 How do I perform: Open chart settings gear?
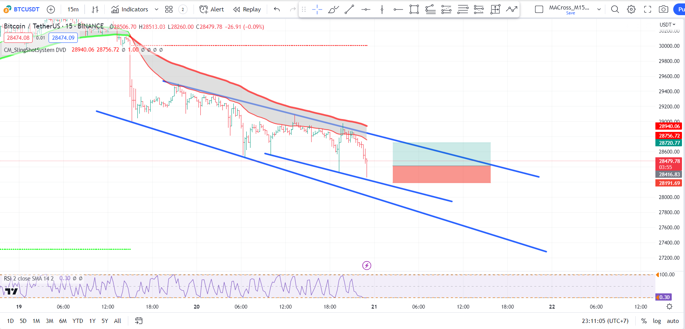point(631,9)
